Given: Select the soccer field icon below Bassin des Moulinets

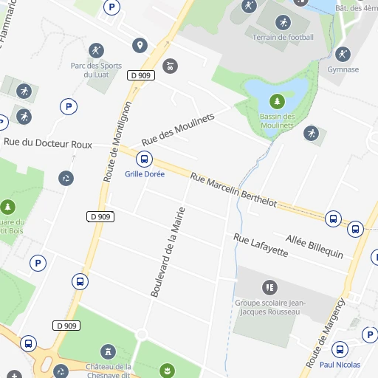Looking at the screenshot, I should [311, 134].
